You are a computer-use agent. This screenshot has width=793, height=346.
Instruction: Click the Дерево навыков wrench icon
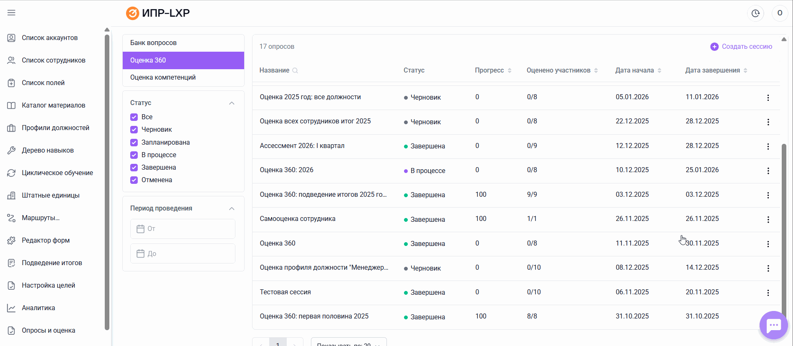(11, 150)
